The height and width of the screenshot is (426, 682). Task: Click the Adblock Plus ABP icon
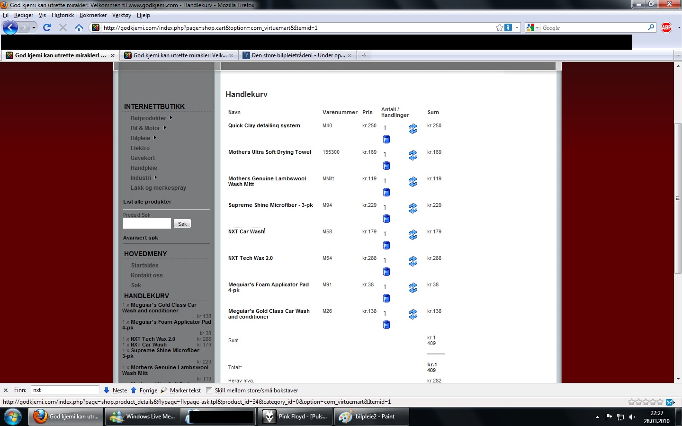click(x=666, y=27)
